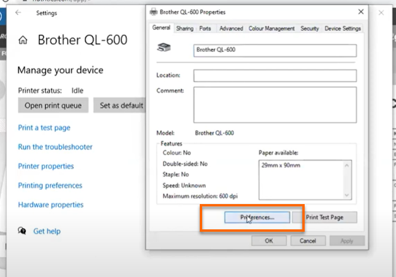Switch to the Sharing tab
Image resolution: width=396 pixels, height=277 pixels.
point(184,28)
